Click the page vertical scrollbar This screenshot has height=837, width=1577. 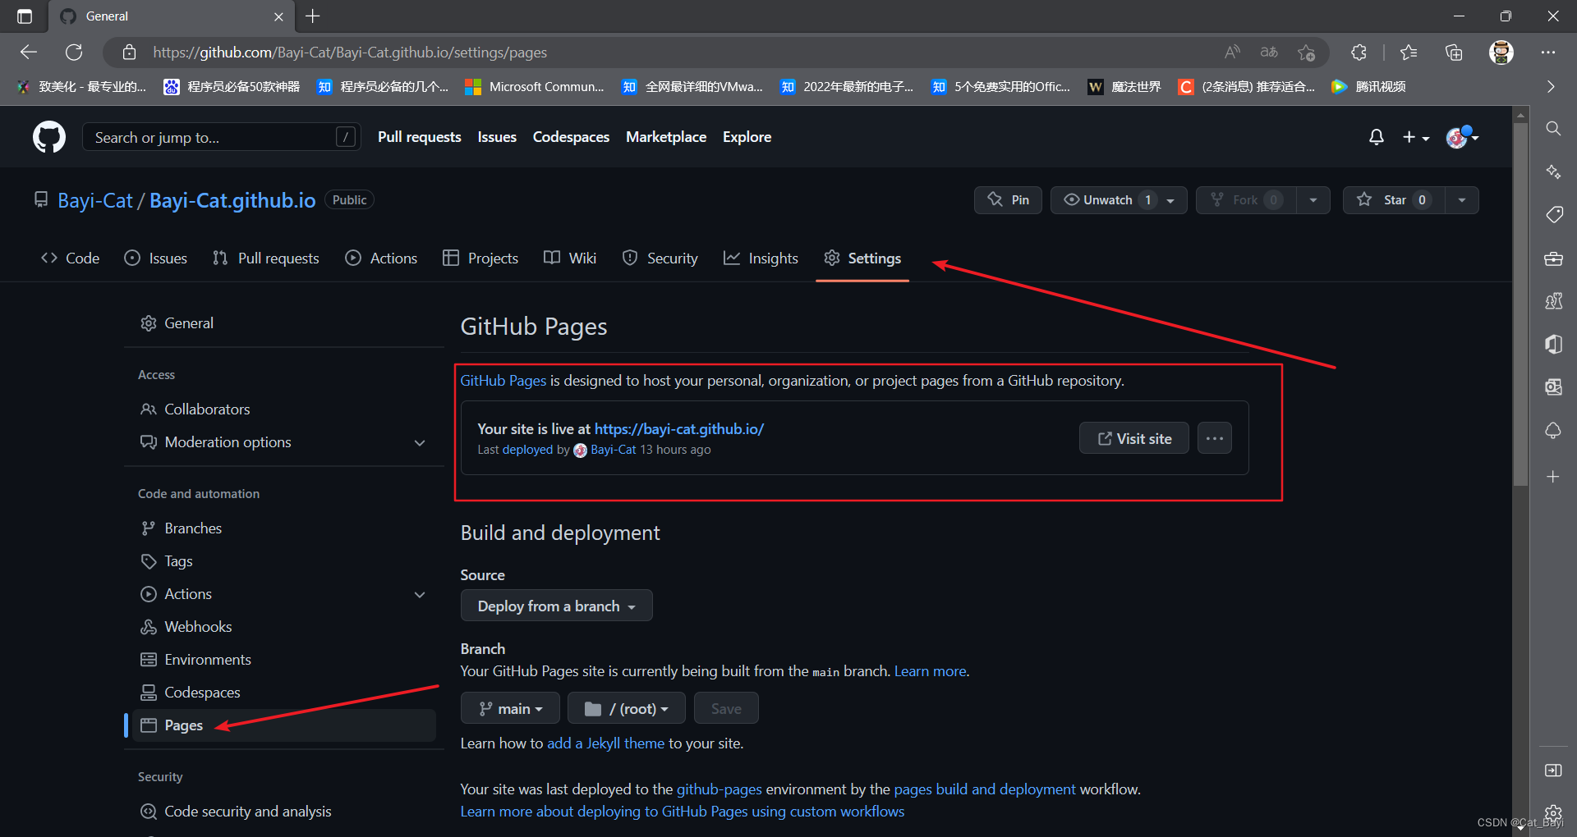tap(1520, 304)
